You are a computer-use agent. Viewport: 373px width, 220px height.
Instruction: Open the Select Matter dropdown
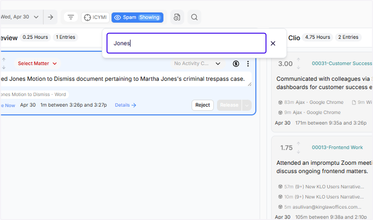pos(37,63)
